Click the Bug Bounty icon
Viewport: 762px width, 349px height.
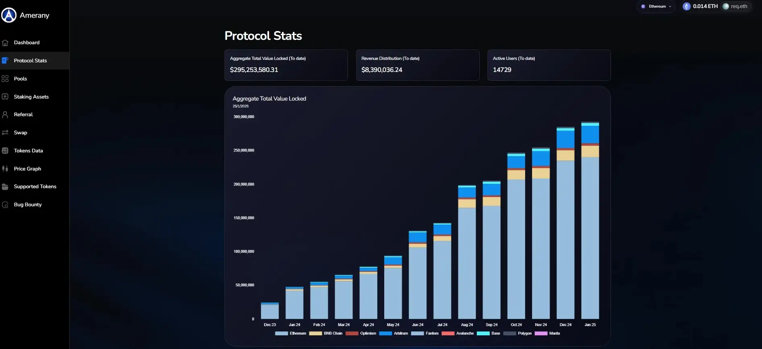click(5, 205)
